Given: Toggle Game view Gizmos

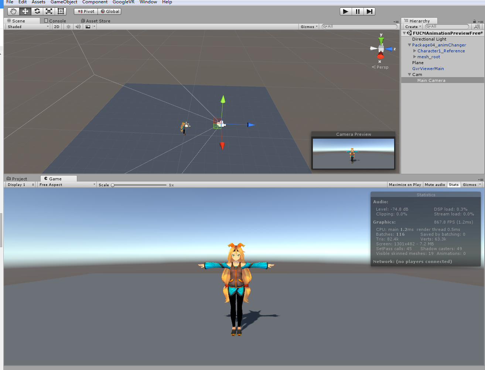Looking at the screenshot, I should click(x=469, y=184).
